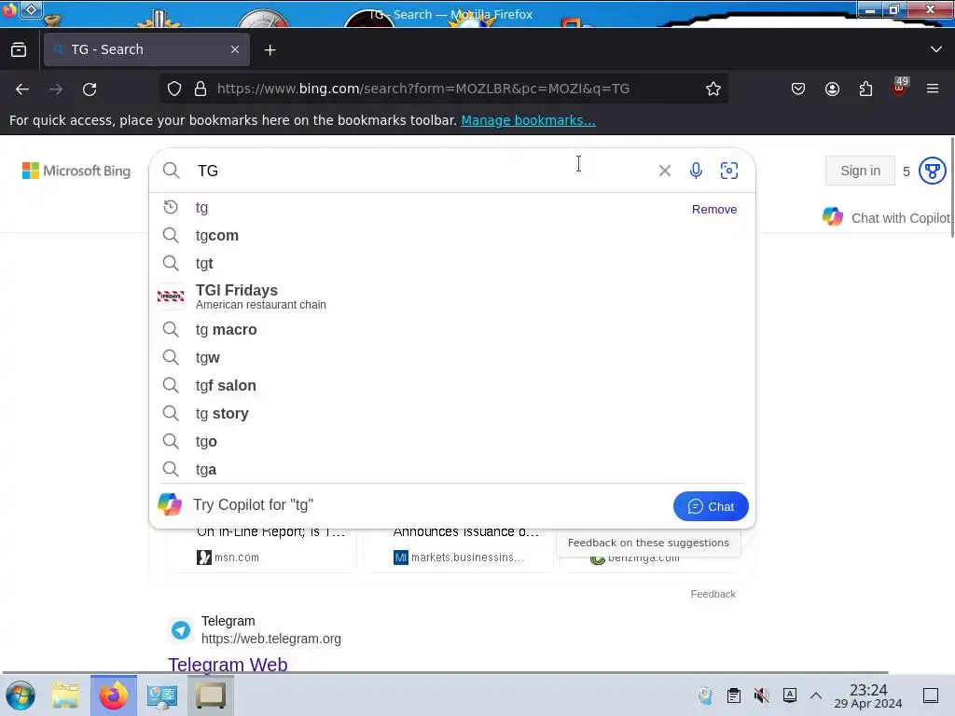The image size is (955, 716).
Task: Click the Telegram result favicon
Action: pyautogui.click(x=181, y=629)
